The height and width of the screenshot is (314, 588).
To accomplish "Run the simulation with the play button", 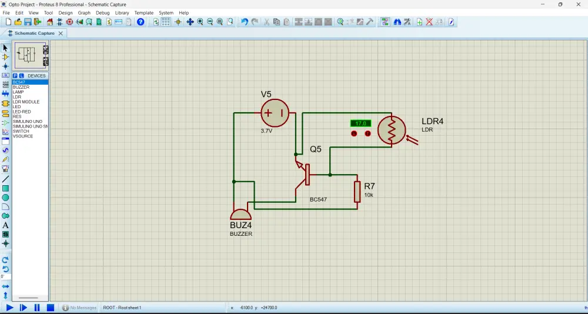I will [10, 308].
